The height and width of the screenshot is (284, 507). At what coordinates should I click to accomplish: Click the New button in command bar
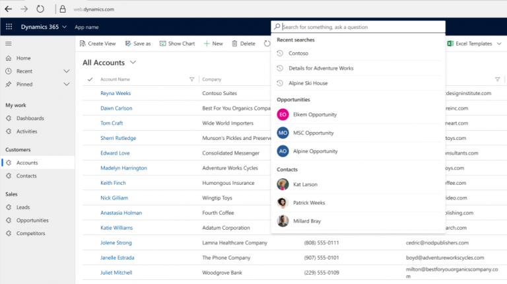click(x=213, y=44)
